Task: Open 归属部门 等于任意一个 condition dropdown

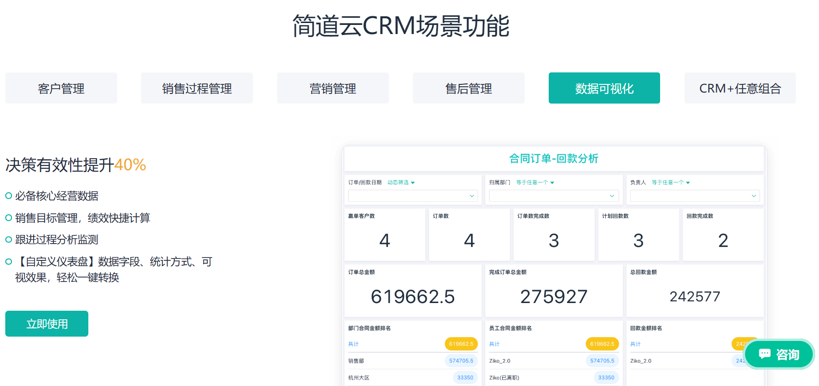Action: pos(535,183)
